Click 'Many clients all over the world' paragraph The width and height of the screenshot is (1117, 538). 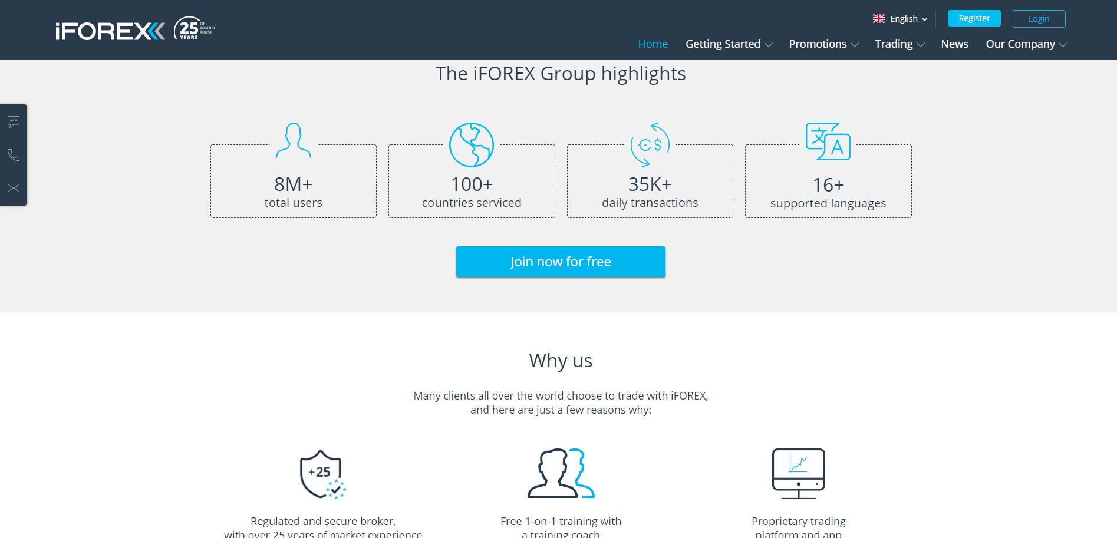coord(561,403)
